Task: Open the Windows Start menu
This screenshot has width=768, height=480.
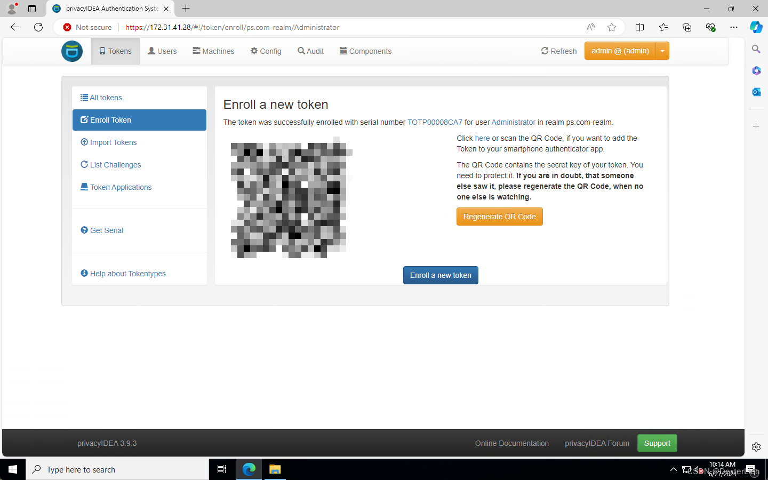Action: pos(13,469)
